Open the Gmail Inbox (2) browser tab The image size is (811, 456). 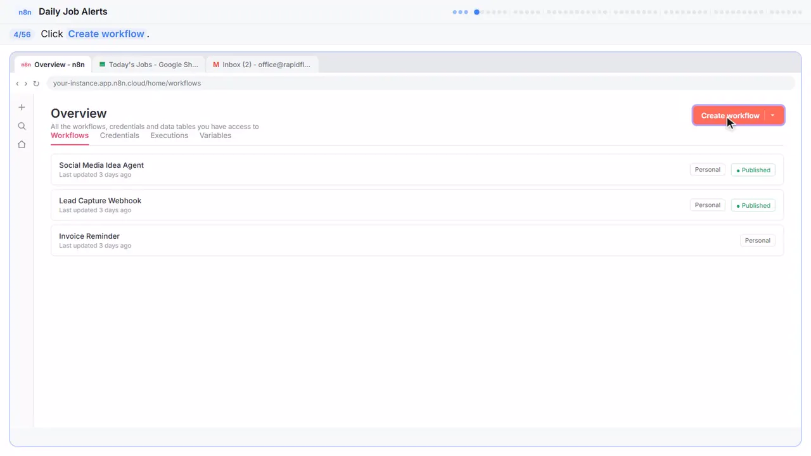262,65
